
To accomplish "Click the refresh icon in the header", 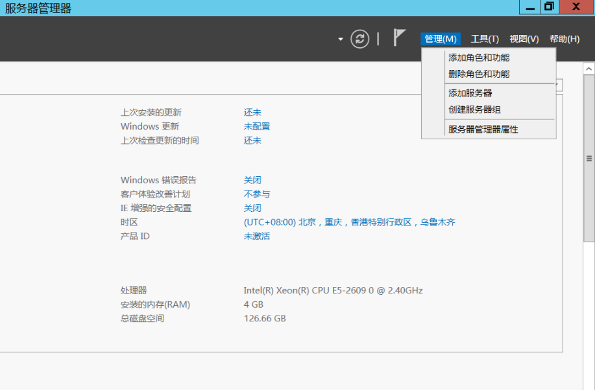I will [x=360, y=39].
